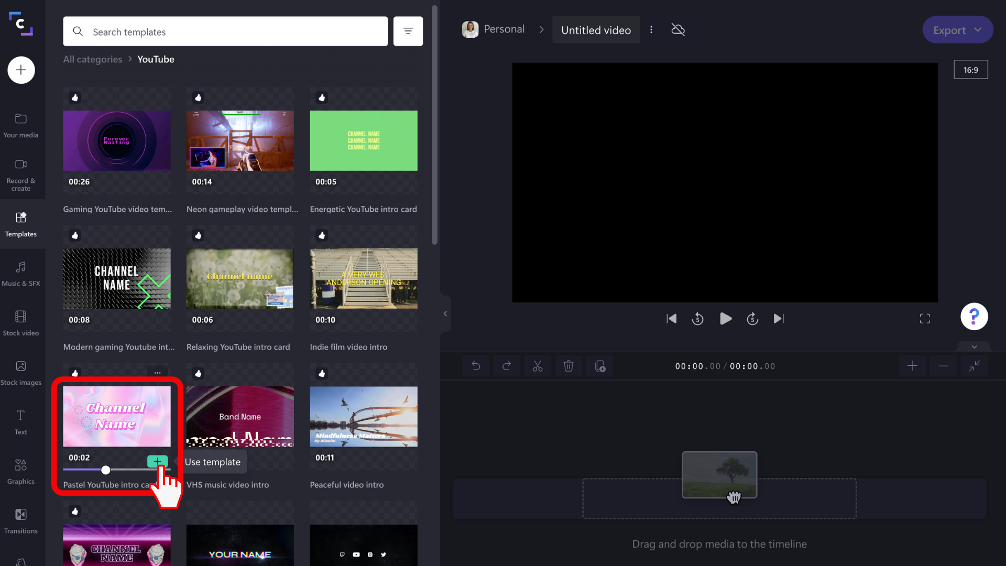The image size is (1006, 566).
Task: Open Stock images panel
Action: pos(21,373)
